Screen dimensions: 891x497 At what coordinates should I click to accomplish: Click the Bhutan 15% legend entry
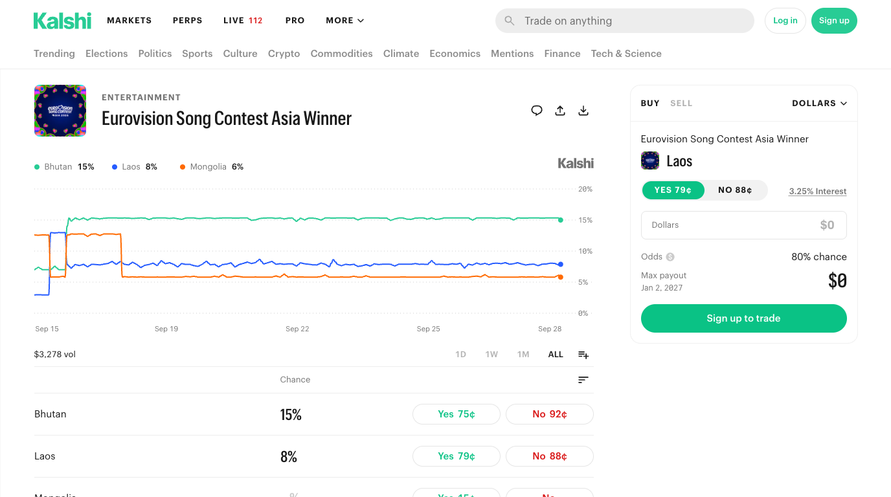point(64,167)
